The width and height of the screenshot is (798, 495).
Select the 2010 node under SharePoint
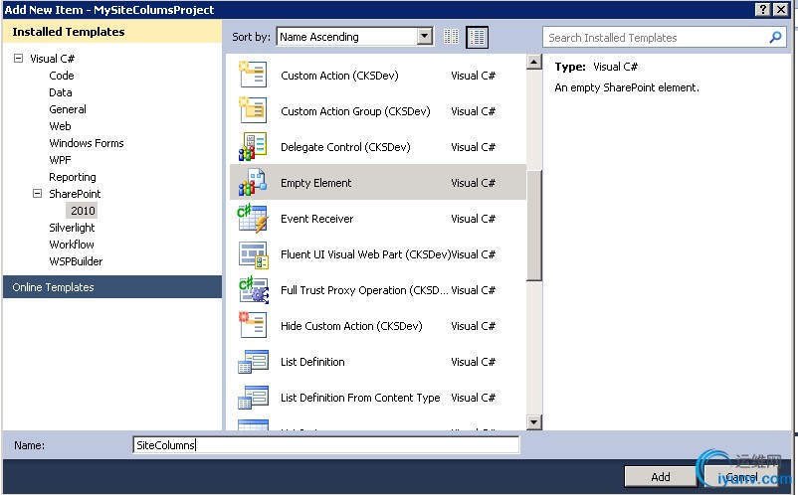coord(83,211)
